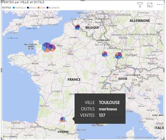Click the Stuttgart city label
The height and width of the screenshot is (140, 166).
131,55
